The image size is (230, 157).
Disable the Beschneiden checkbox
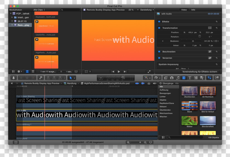(x=159, y=52)
